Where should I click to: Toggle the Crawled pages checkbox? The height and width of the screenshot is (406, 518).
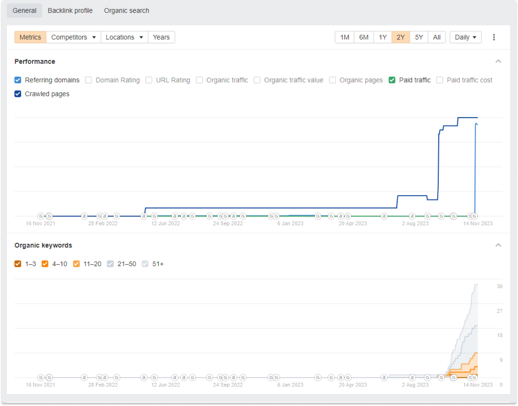(x=18, y=94)
